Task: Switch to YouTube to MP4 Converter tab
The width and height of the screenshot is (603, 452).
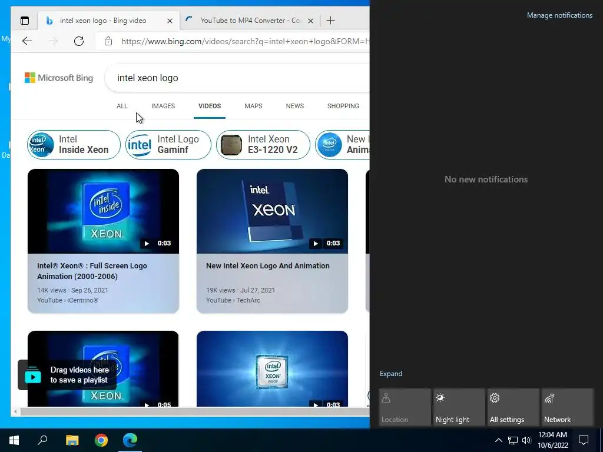Action: (x=249, y=21)
